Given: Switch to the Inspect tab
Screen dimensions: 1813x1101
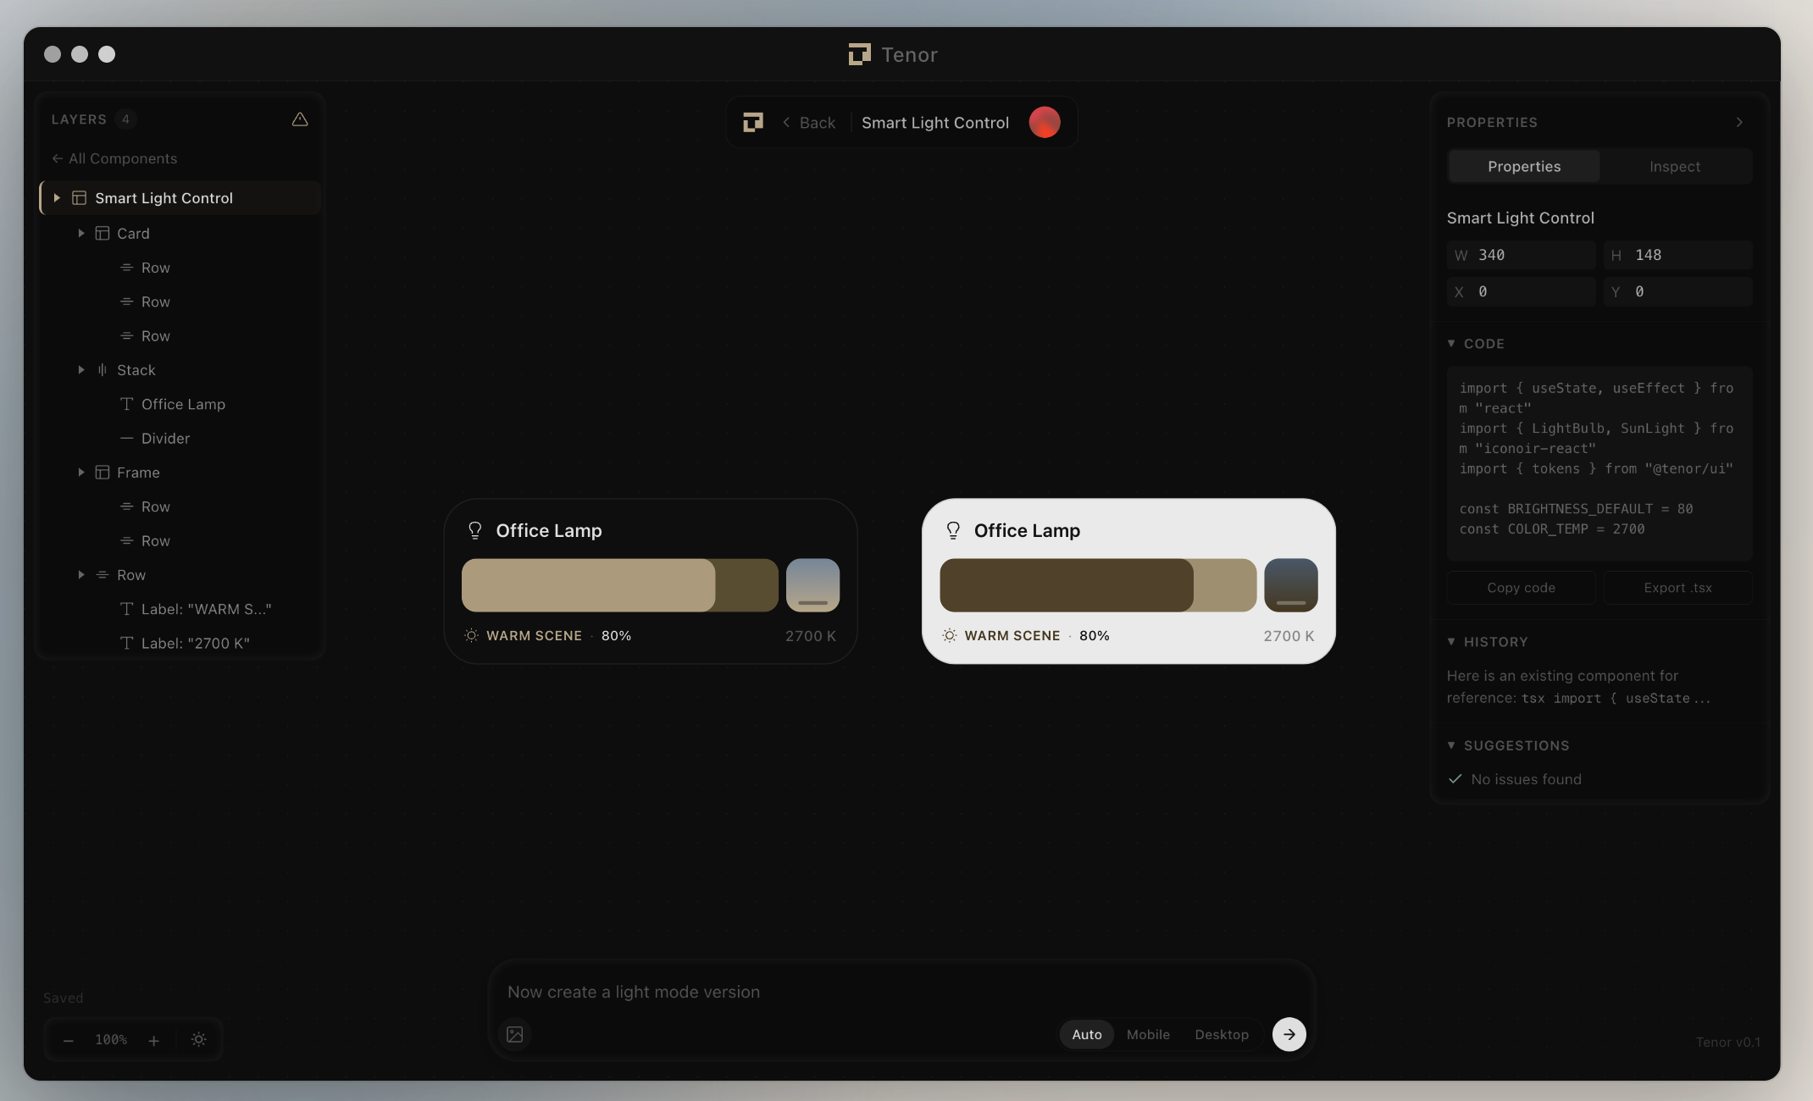Looking at the screenshot, I should pos(1674,167).
